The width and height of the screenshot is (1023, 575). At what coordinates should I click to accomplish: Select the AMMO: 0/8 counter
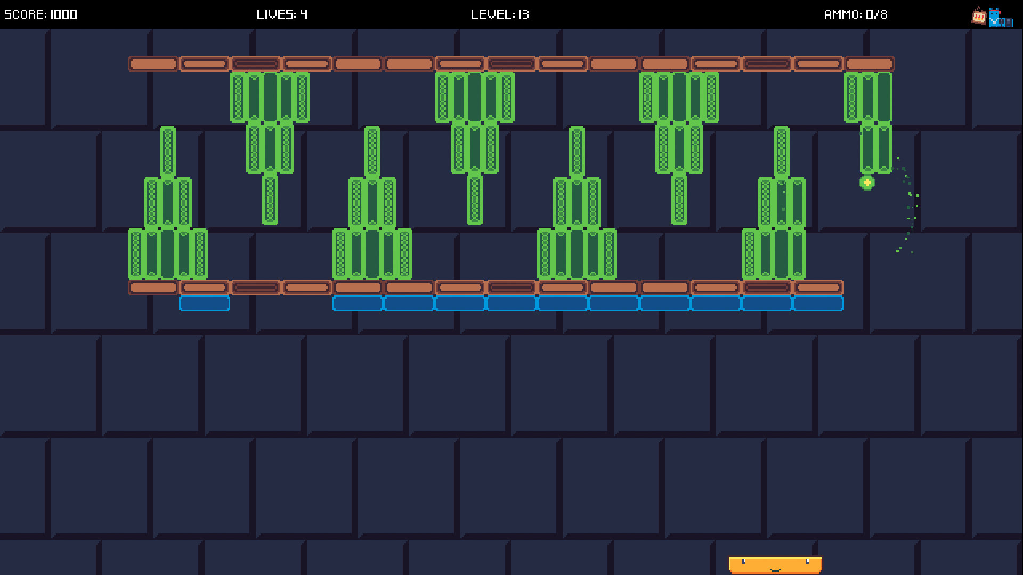click(855, 14)
